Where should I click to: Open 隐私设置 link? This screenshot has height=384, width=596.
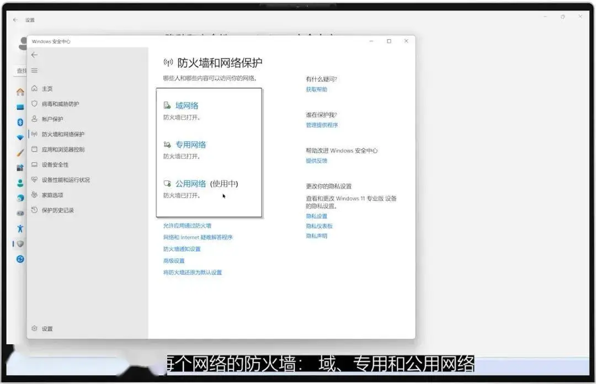316,216
